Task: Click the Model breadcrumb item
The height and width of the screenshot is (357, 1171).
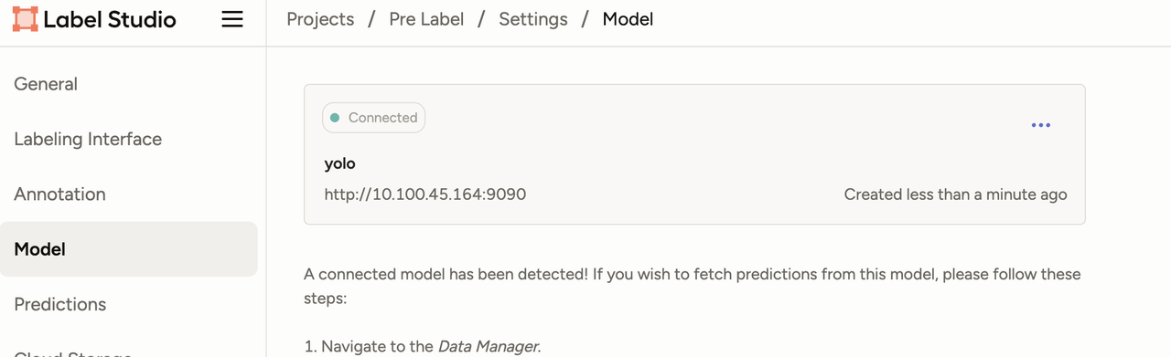Action: (628, 19)
